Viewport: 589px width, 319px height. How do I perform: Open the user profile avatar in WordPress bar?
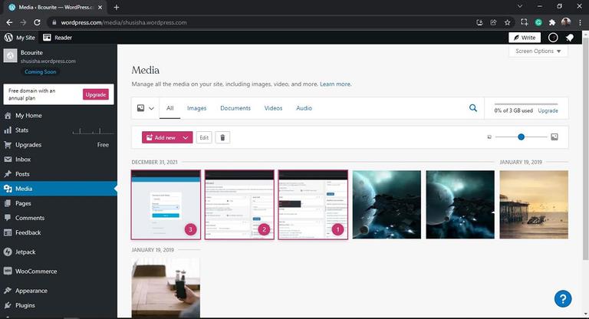pyautogui.click(x=553, y=38)
